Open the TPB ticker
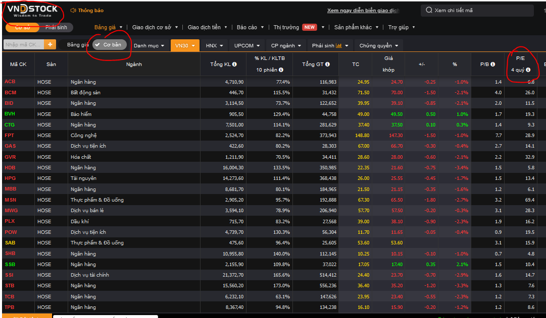 (x=10, y=307)
